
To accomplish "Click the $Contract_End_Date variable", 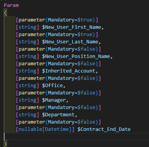I will point(104,129).
